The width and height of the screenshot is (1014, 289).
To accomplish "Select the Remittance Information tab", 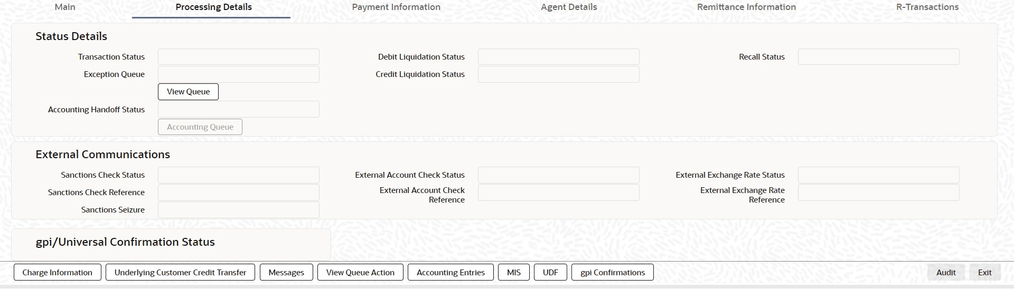I will (746, 7).
